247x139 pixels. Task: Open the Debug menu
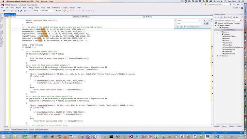[x=30, y=8]
